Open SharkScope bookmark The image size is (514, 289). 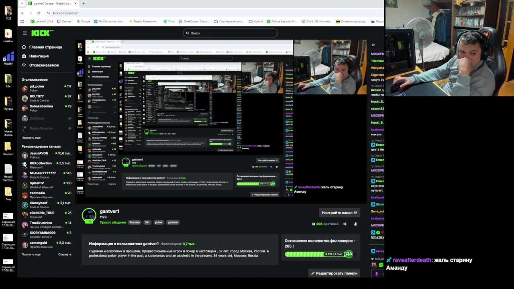point(194,21)
